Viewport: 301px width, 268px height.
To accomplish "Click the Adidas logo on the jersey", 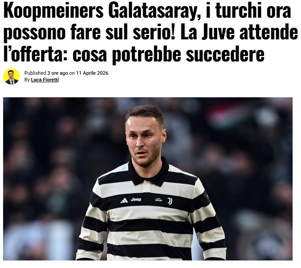I will point(124,200).
